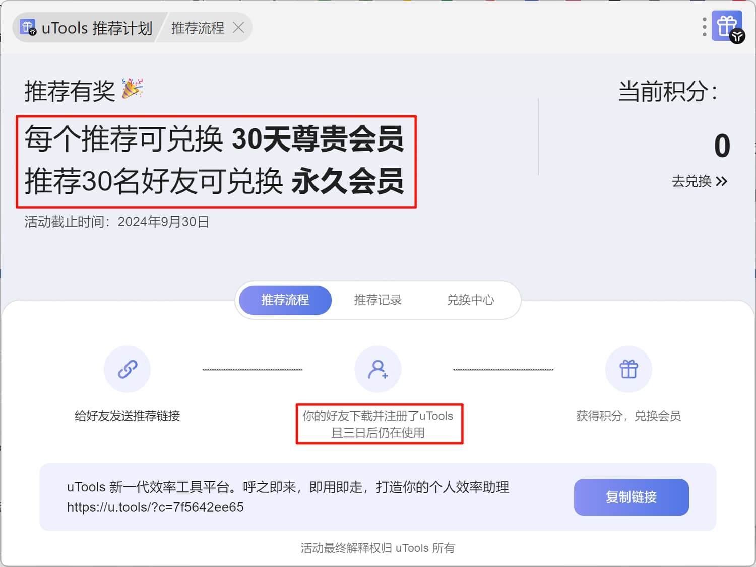Click the 活动最终解释权归 uTools 所有 footer text
The image size is (756, 567).
click(x=378, y=548)
